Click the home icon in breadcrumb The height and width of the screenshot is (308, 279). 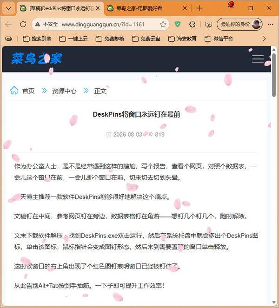(x=14, y=91)
